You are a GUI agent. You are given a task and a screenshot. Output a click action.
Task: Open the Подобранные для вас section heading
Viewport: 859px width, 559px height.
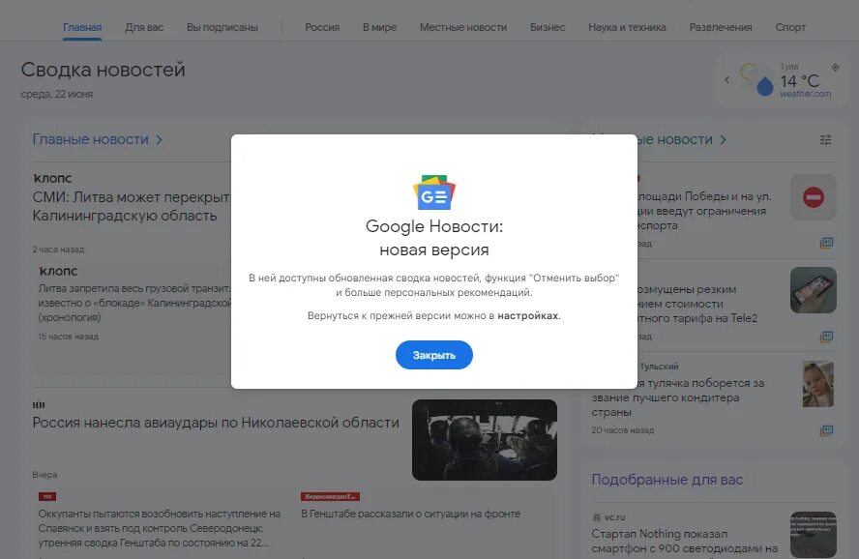click(x=667, y=480)
